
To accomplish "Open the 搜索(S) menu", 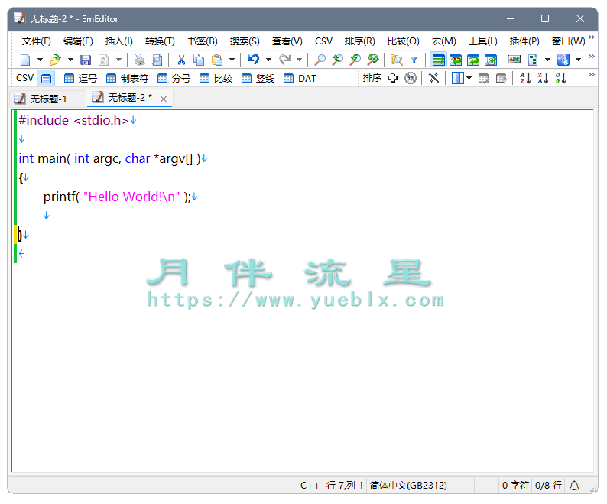I will pos(245,41).
